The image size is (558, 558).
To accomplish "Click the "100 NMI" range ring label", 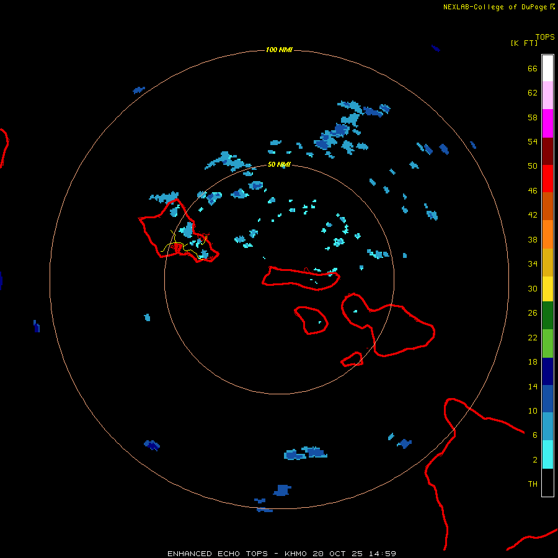I will 279,50.
